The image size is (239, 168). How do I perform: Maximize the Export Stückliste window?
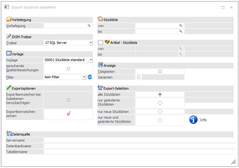pos(223,7)
